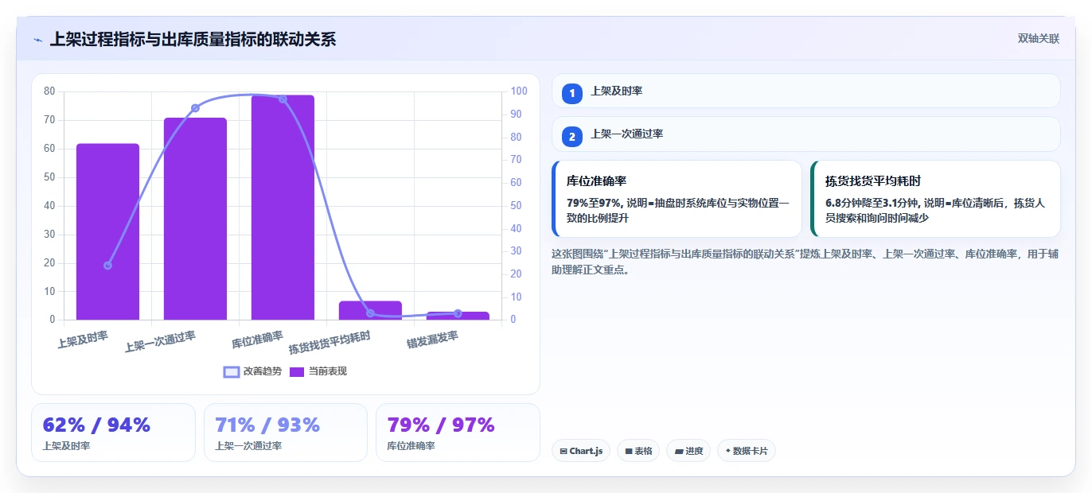Click the trend line point at 拣货找货平均耗时

pos(370,313)
